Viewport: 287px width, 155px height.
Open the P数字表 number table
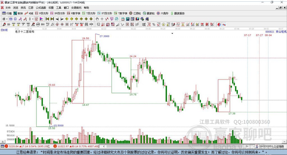(74, 13)
